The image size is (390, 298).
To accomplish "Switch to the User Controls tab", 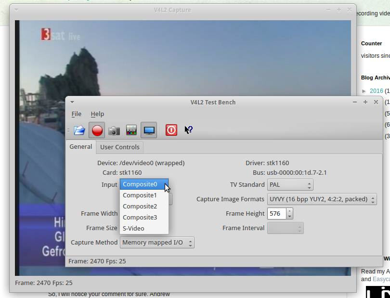I will (x=119, y=147).
